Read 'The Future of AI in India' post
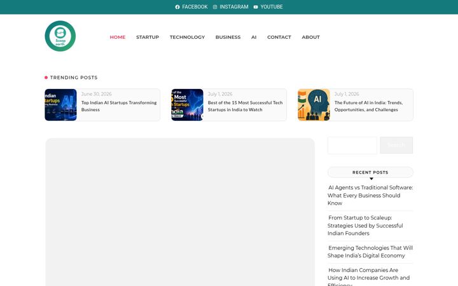Screen dimensions: 458x286 tap(368, 106)
